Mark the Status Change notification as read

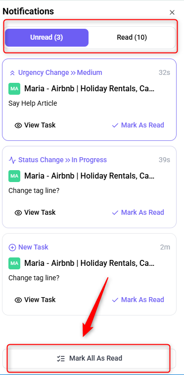point(138,212)
